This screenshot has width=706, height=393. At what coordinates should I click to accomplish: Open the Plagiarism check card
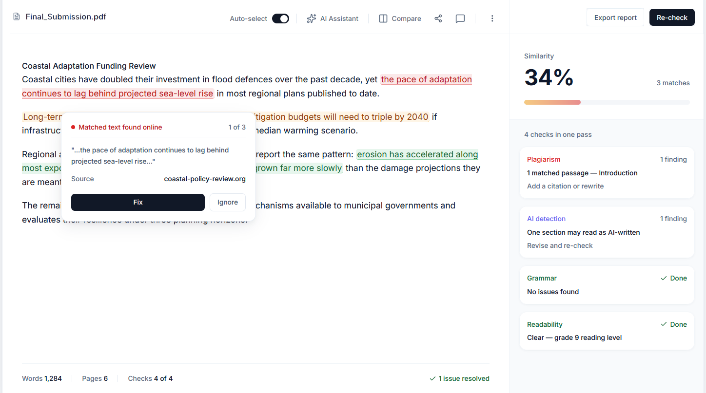coord(607,173)
